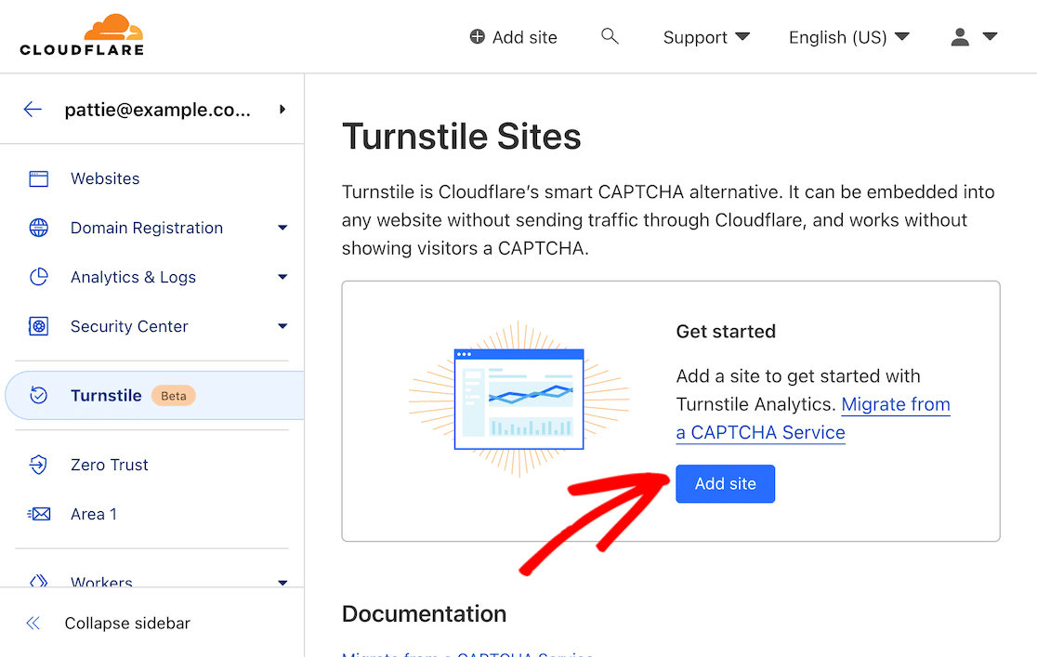Open the user account profile icon
Image resolution: width=1037 pixels, height=657 pixels.
coord(960,37)
